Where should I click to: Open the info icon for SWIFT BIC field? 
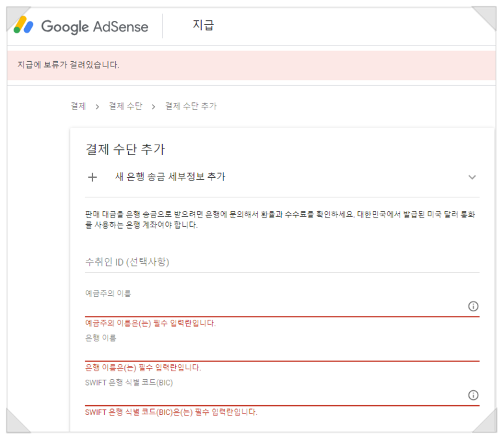pos(473,395)
